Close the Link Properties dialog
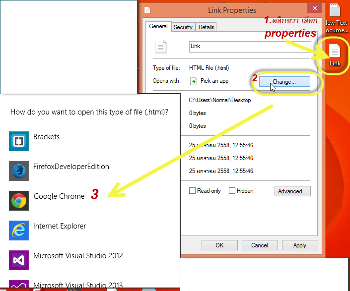 315,8
